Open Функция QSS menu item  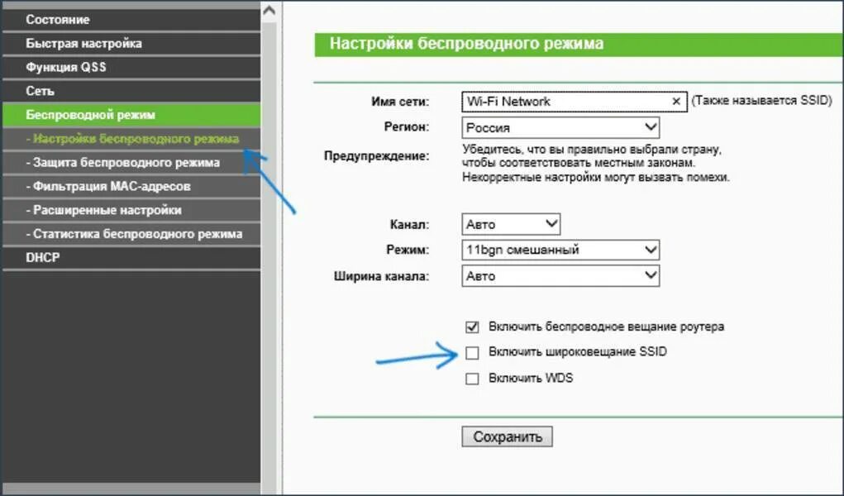tap(131, 67)
